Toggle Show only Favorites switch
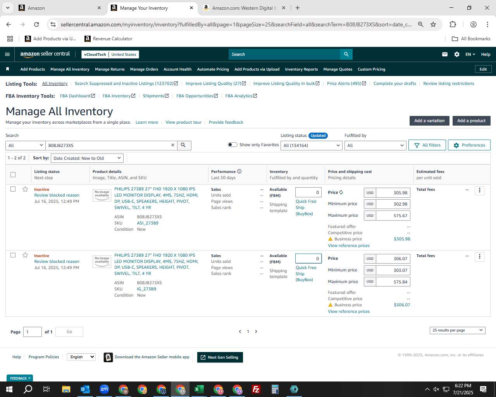 click(232, 145)
